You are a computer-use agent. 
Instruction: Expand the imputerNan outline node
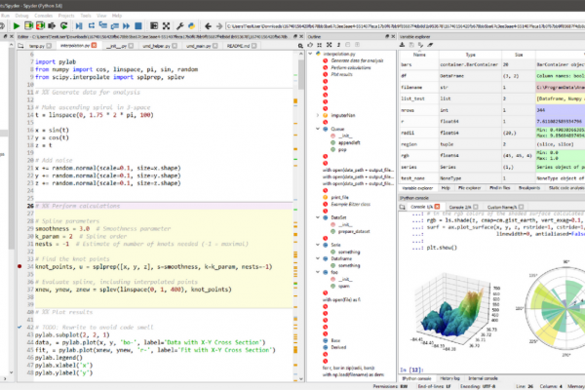pyautogui.click(x=318, y=115)
